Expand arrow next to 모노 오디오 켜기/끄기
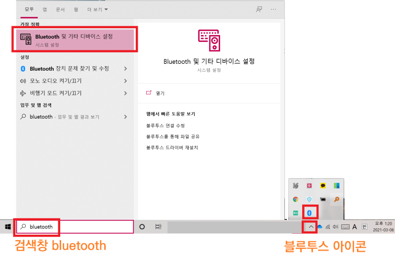This screenshot has width=395, height=253. [125, 81]
